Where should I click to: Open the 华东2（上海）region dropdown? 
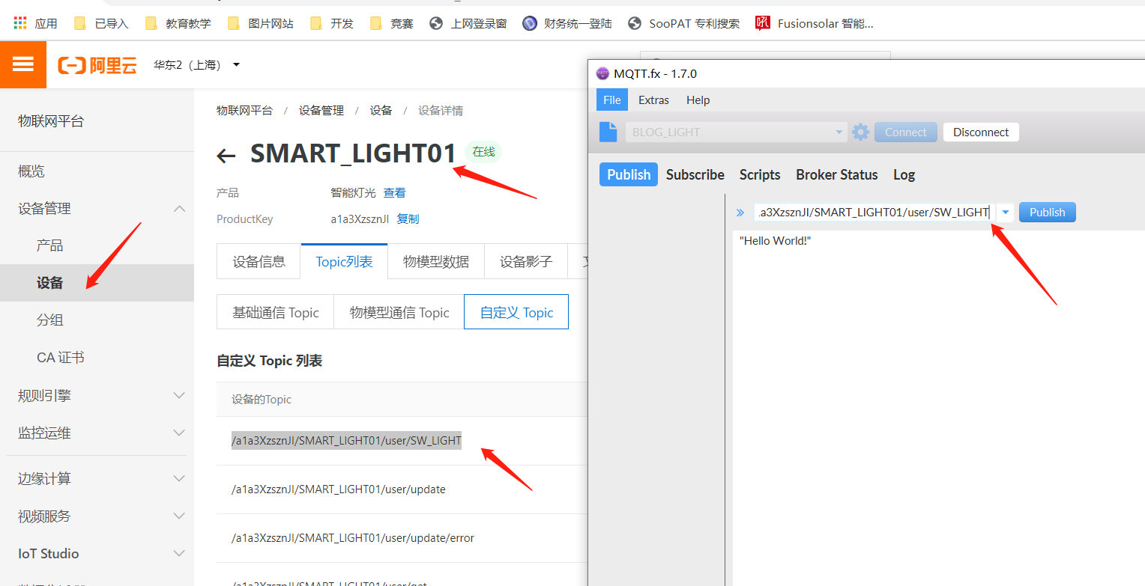click(x=197, y=65)
